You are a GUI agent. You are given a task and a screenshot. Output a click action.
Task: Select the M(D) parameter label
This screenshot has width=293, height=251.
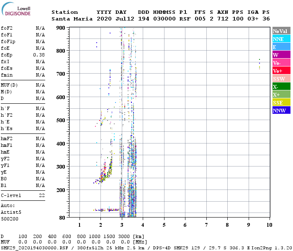pyautogui.click(x=6, y=92)
